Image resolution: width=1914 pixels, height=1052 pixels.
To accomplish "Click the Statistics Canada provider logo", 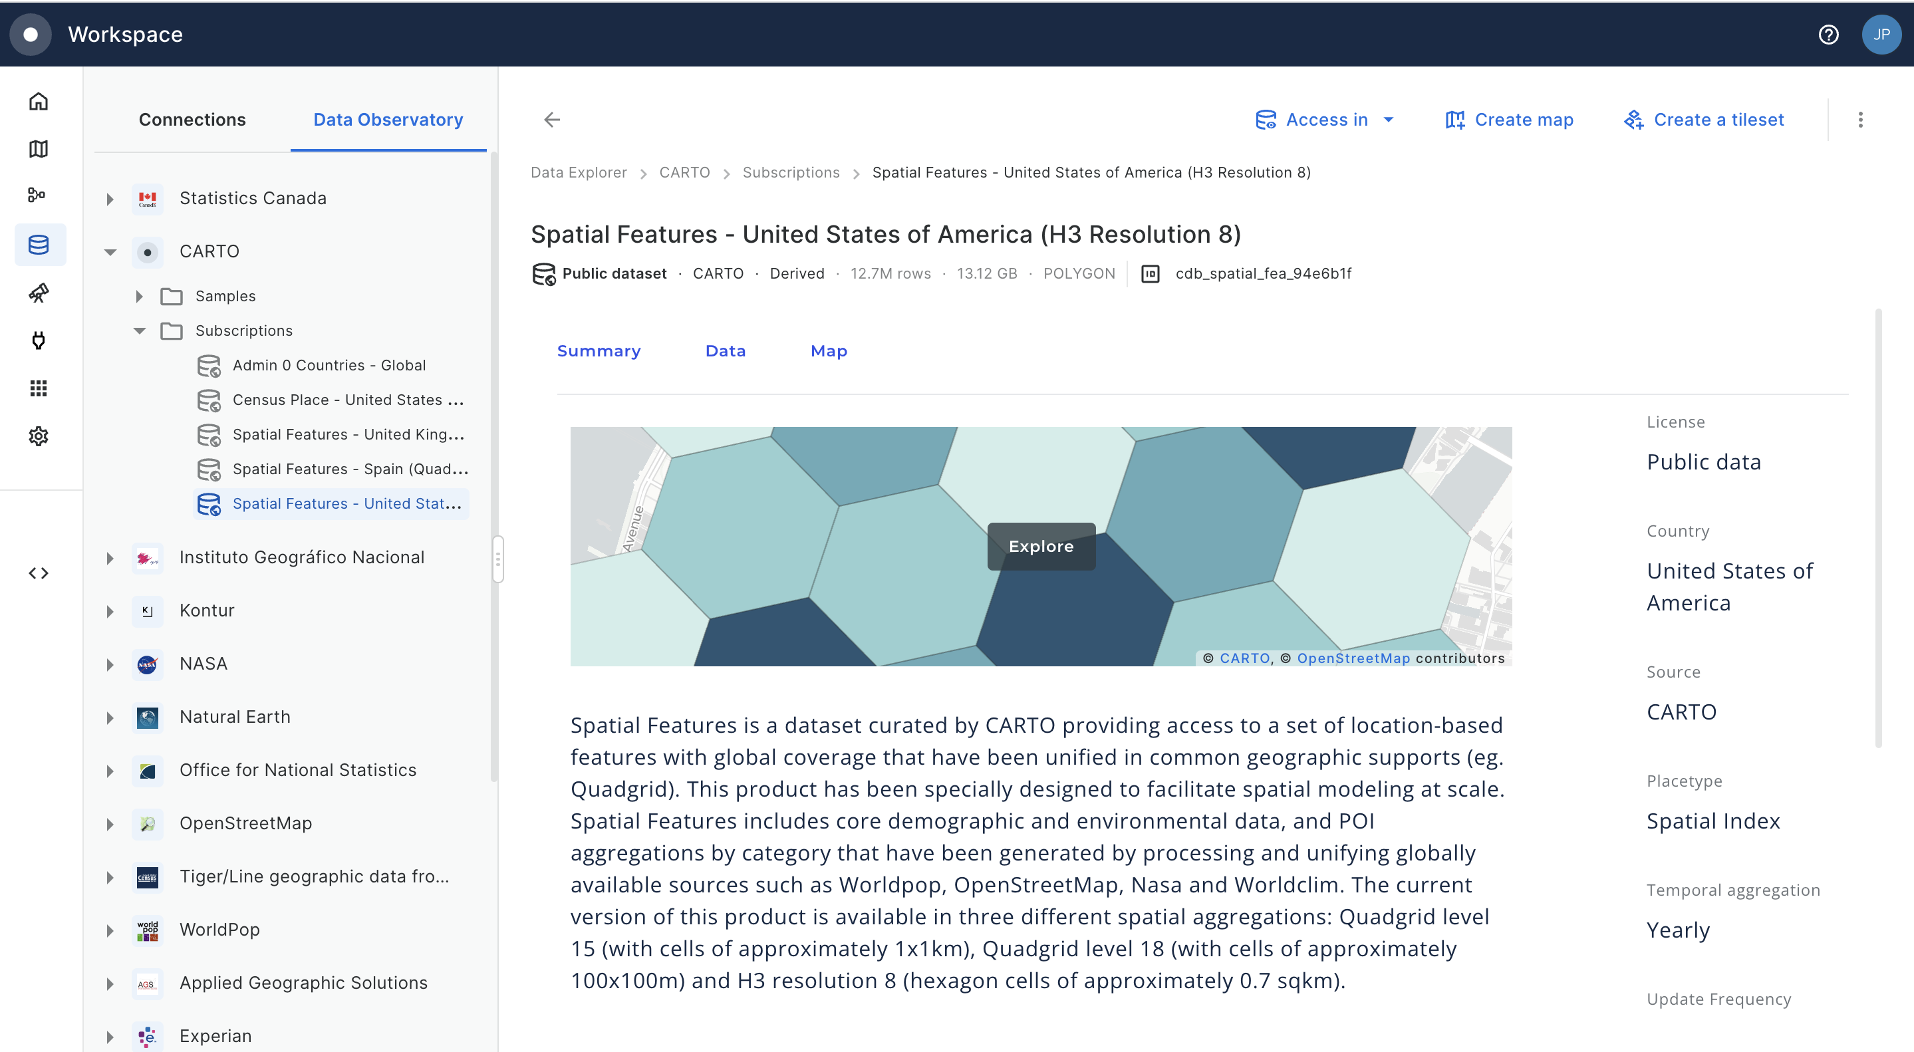I will (x=147, y=198).
